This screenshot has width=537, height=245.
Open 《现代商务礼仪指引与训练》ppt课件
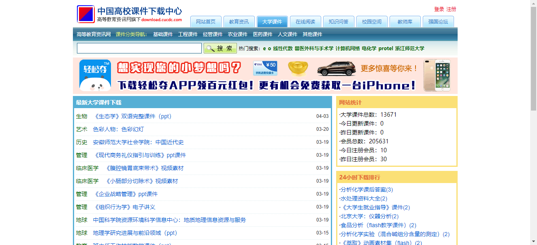click(x=140, y=155)
